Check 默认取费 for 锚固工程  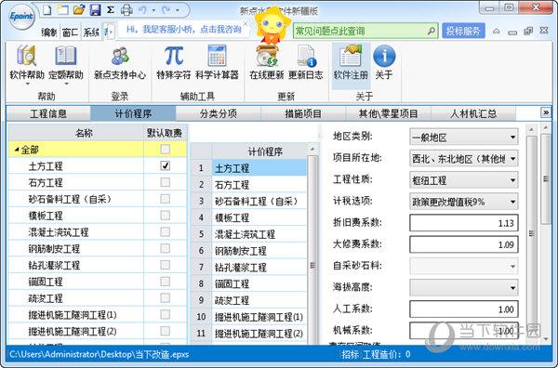click(x=165, y=282)
